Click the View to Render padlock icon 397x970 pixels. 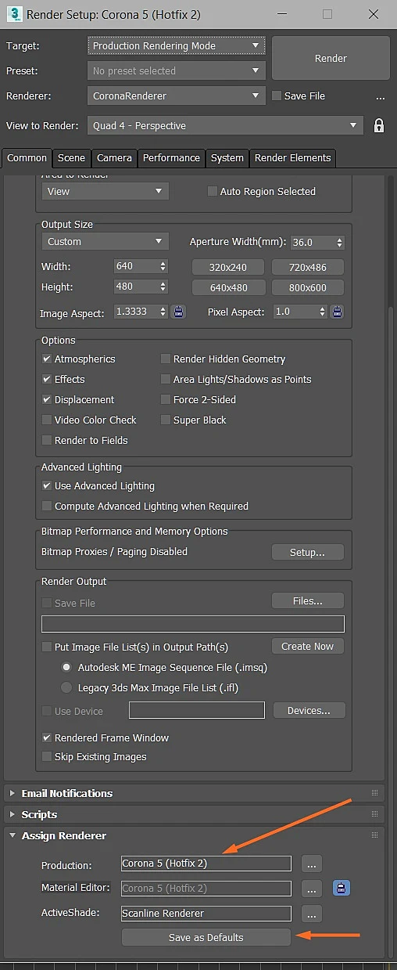[379, 126]
